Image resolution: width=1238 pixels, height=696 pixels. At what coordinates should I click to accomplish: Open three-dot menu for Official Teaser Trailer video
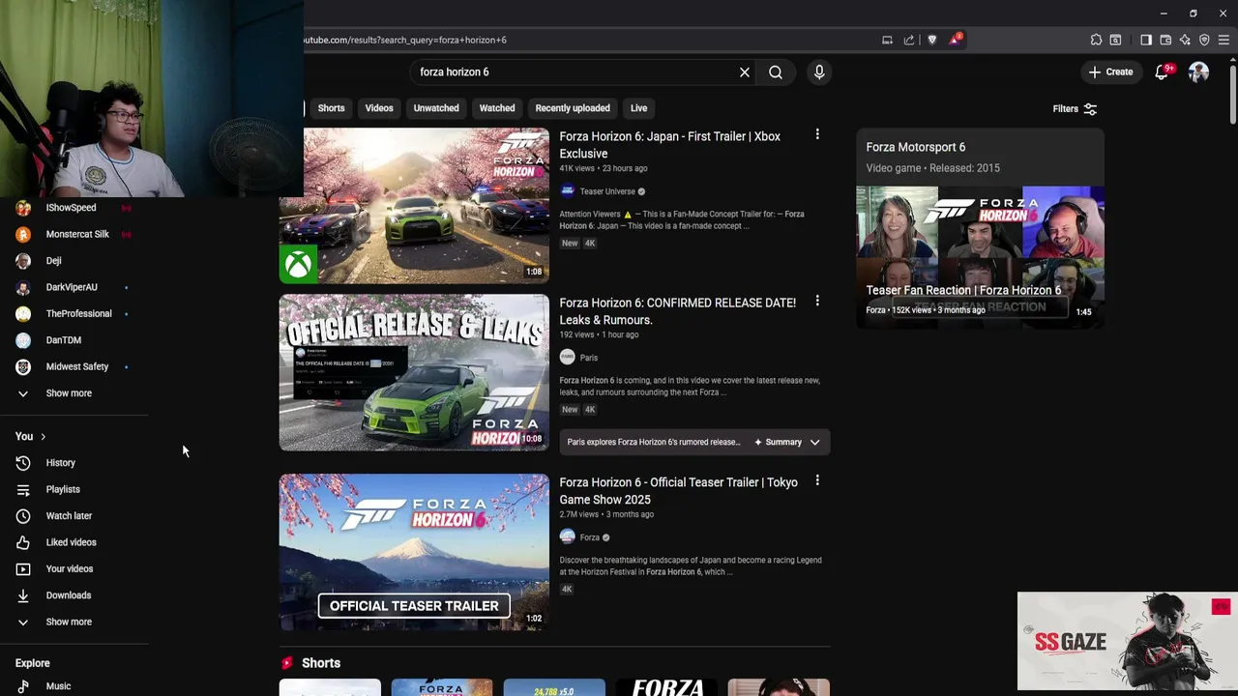point(817,480)
